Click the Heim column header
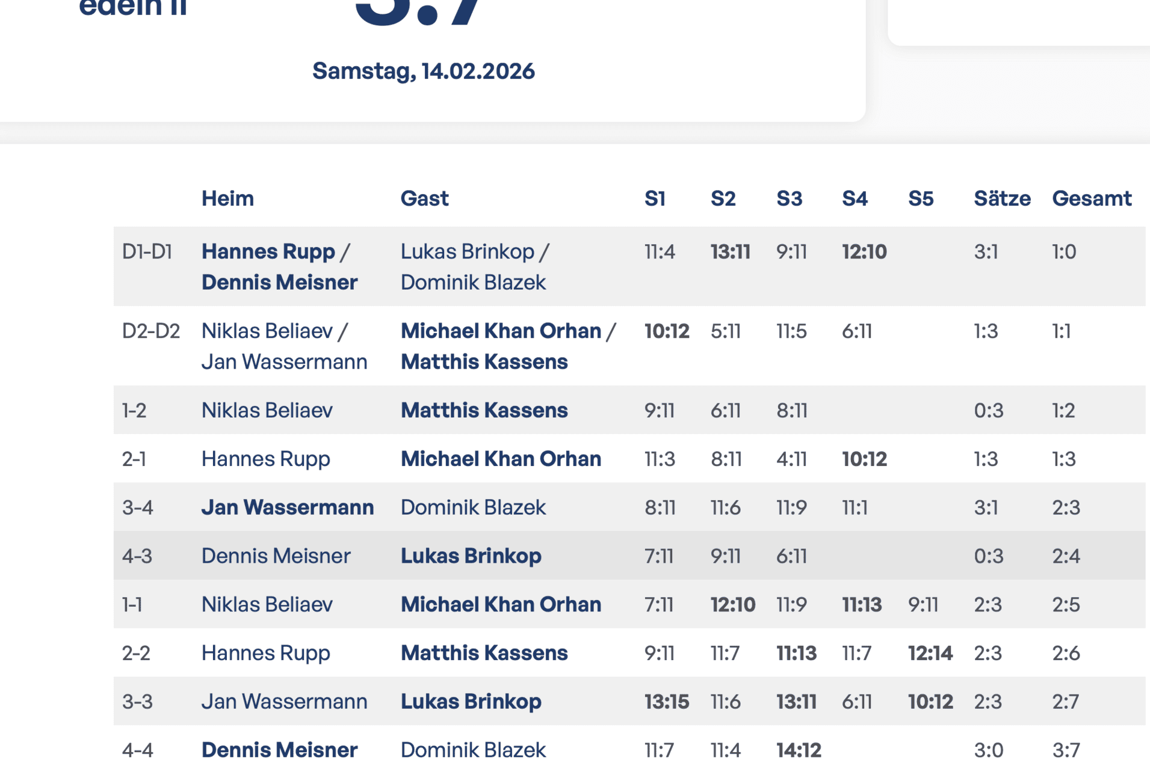This screenshot has height=766, width=1150. (227, 198)
